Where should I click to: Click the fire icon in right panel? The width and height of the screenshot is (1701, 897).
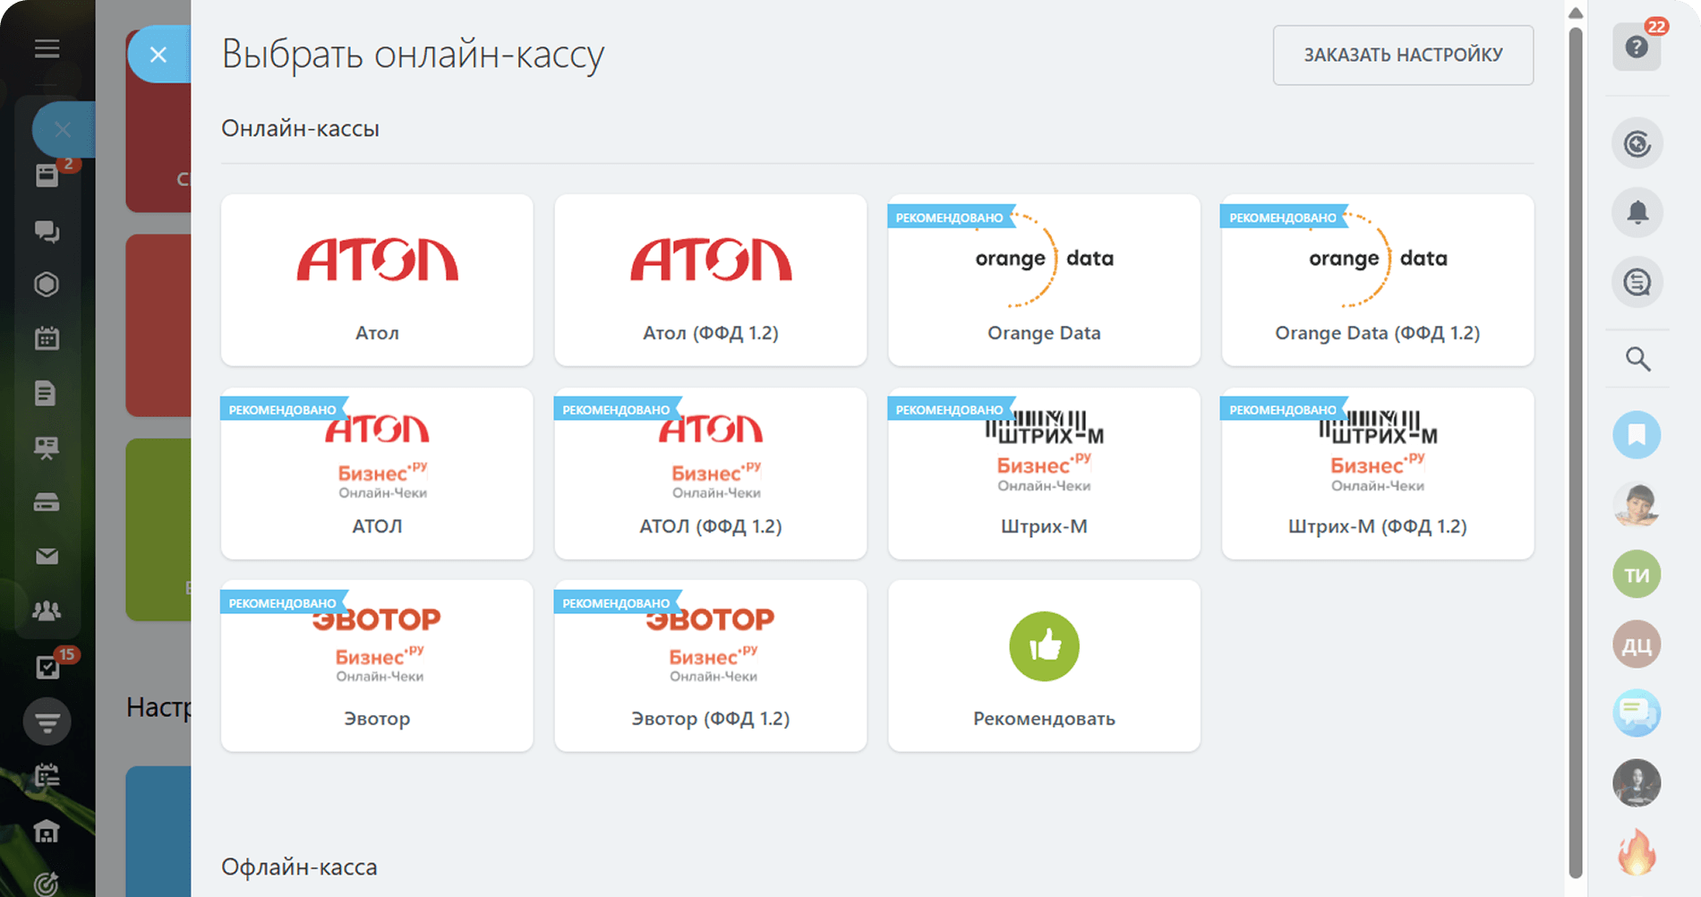(x=1637, y=851)
